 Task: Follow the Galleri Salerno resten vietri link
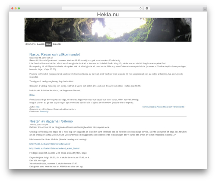click(50, 144)
